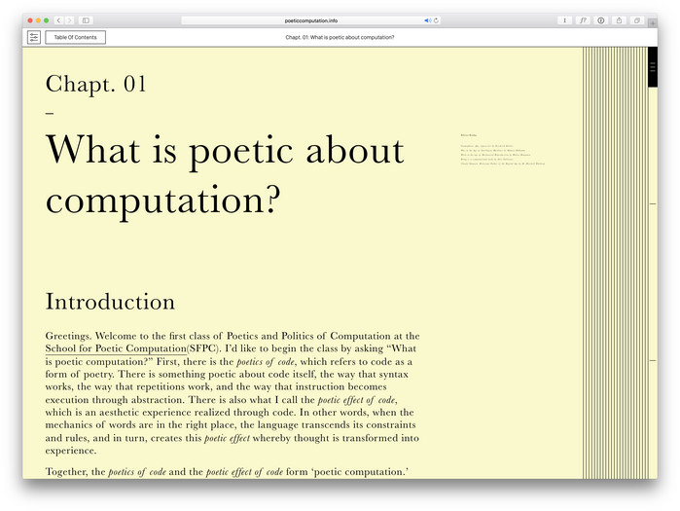
Task: Open the page settings sliders icon
Action: (x=34, y=37)
